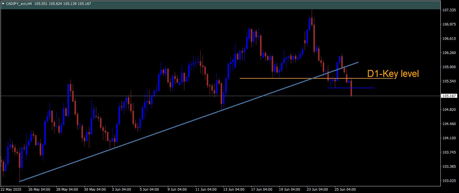459x193 pixels.
Task: Click the 106.975 price scale value
Action: [449, 24]
